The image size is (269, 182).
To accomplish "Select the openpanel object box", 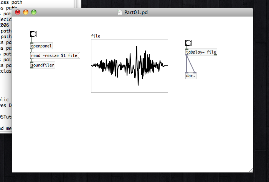I will [x=41, y=46].
